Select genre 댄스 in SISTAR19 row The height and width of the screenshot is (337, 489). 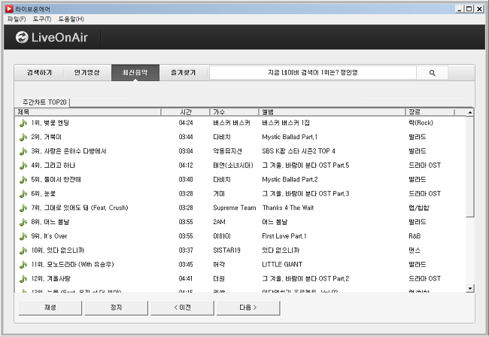(415, 250)
